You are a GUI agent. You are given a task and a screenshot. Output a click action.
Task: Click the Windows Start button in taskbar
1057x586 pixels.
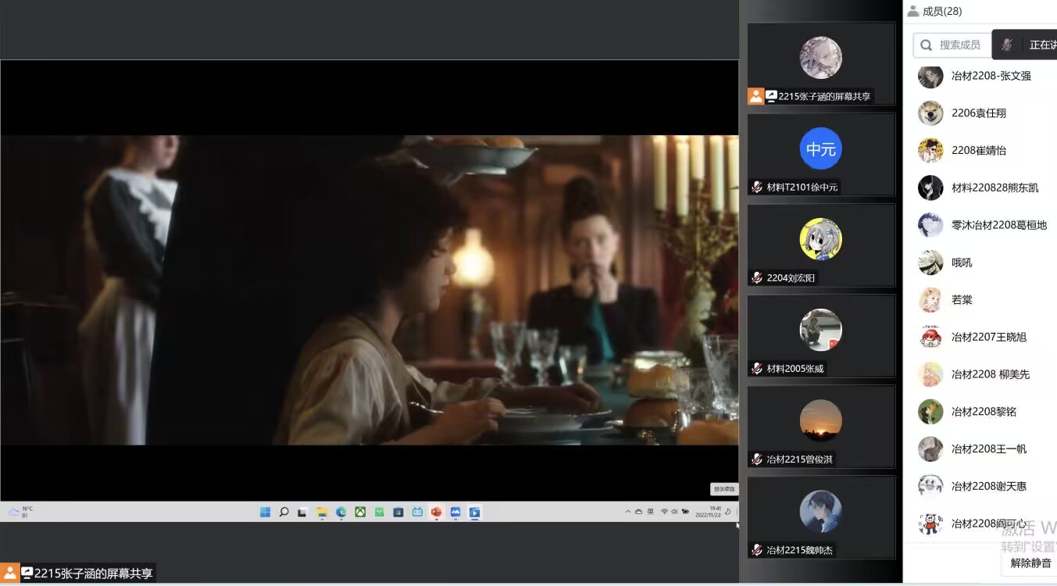265,513
